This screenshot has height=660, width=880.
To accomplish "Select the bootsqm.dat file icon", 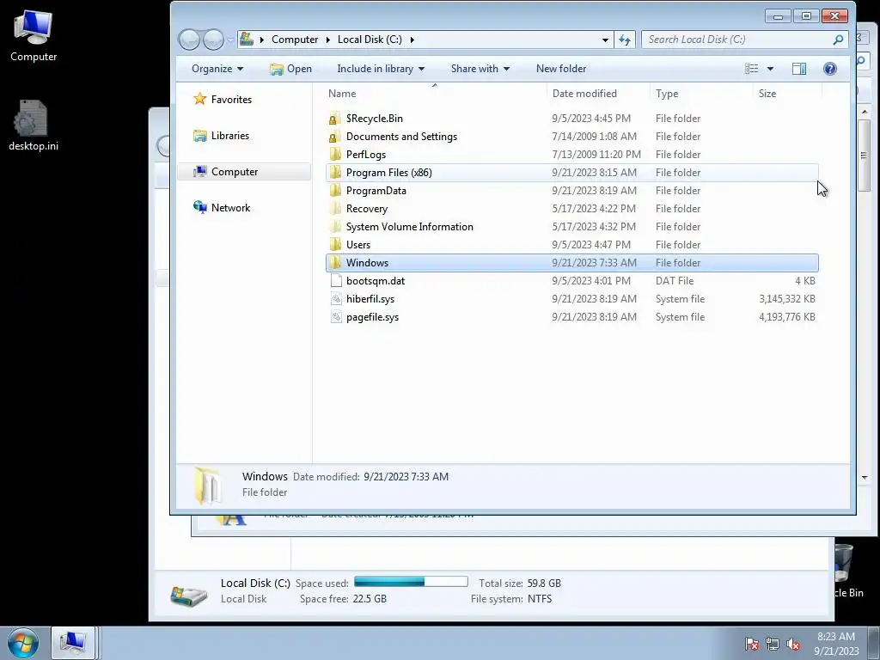I will [x=336, y=281].
